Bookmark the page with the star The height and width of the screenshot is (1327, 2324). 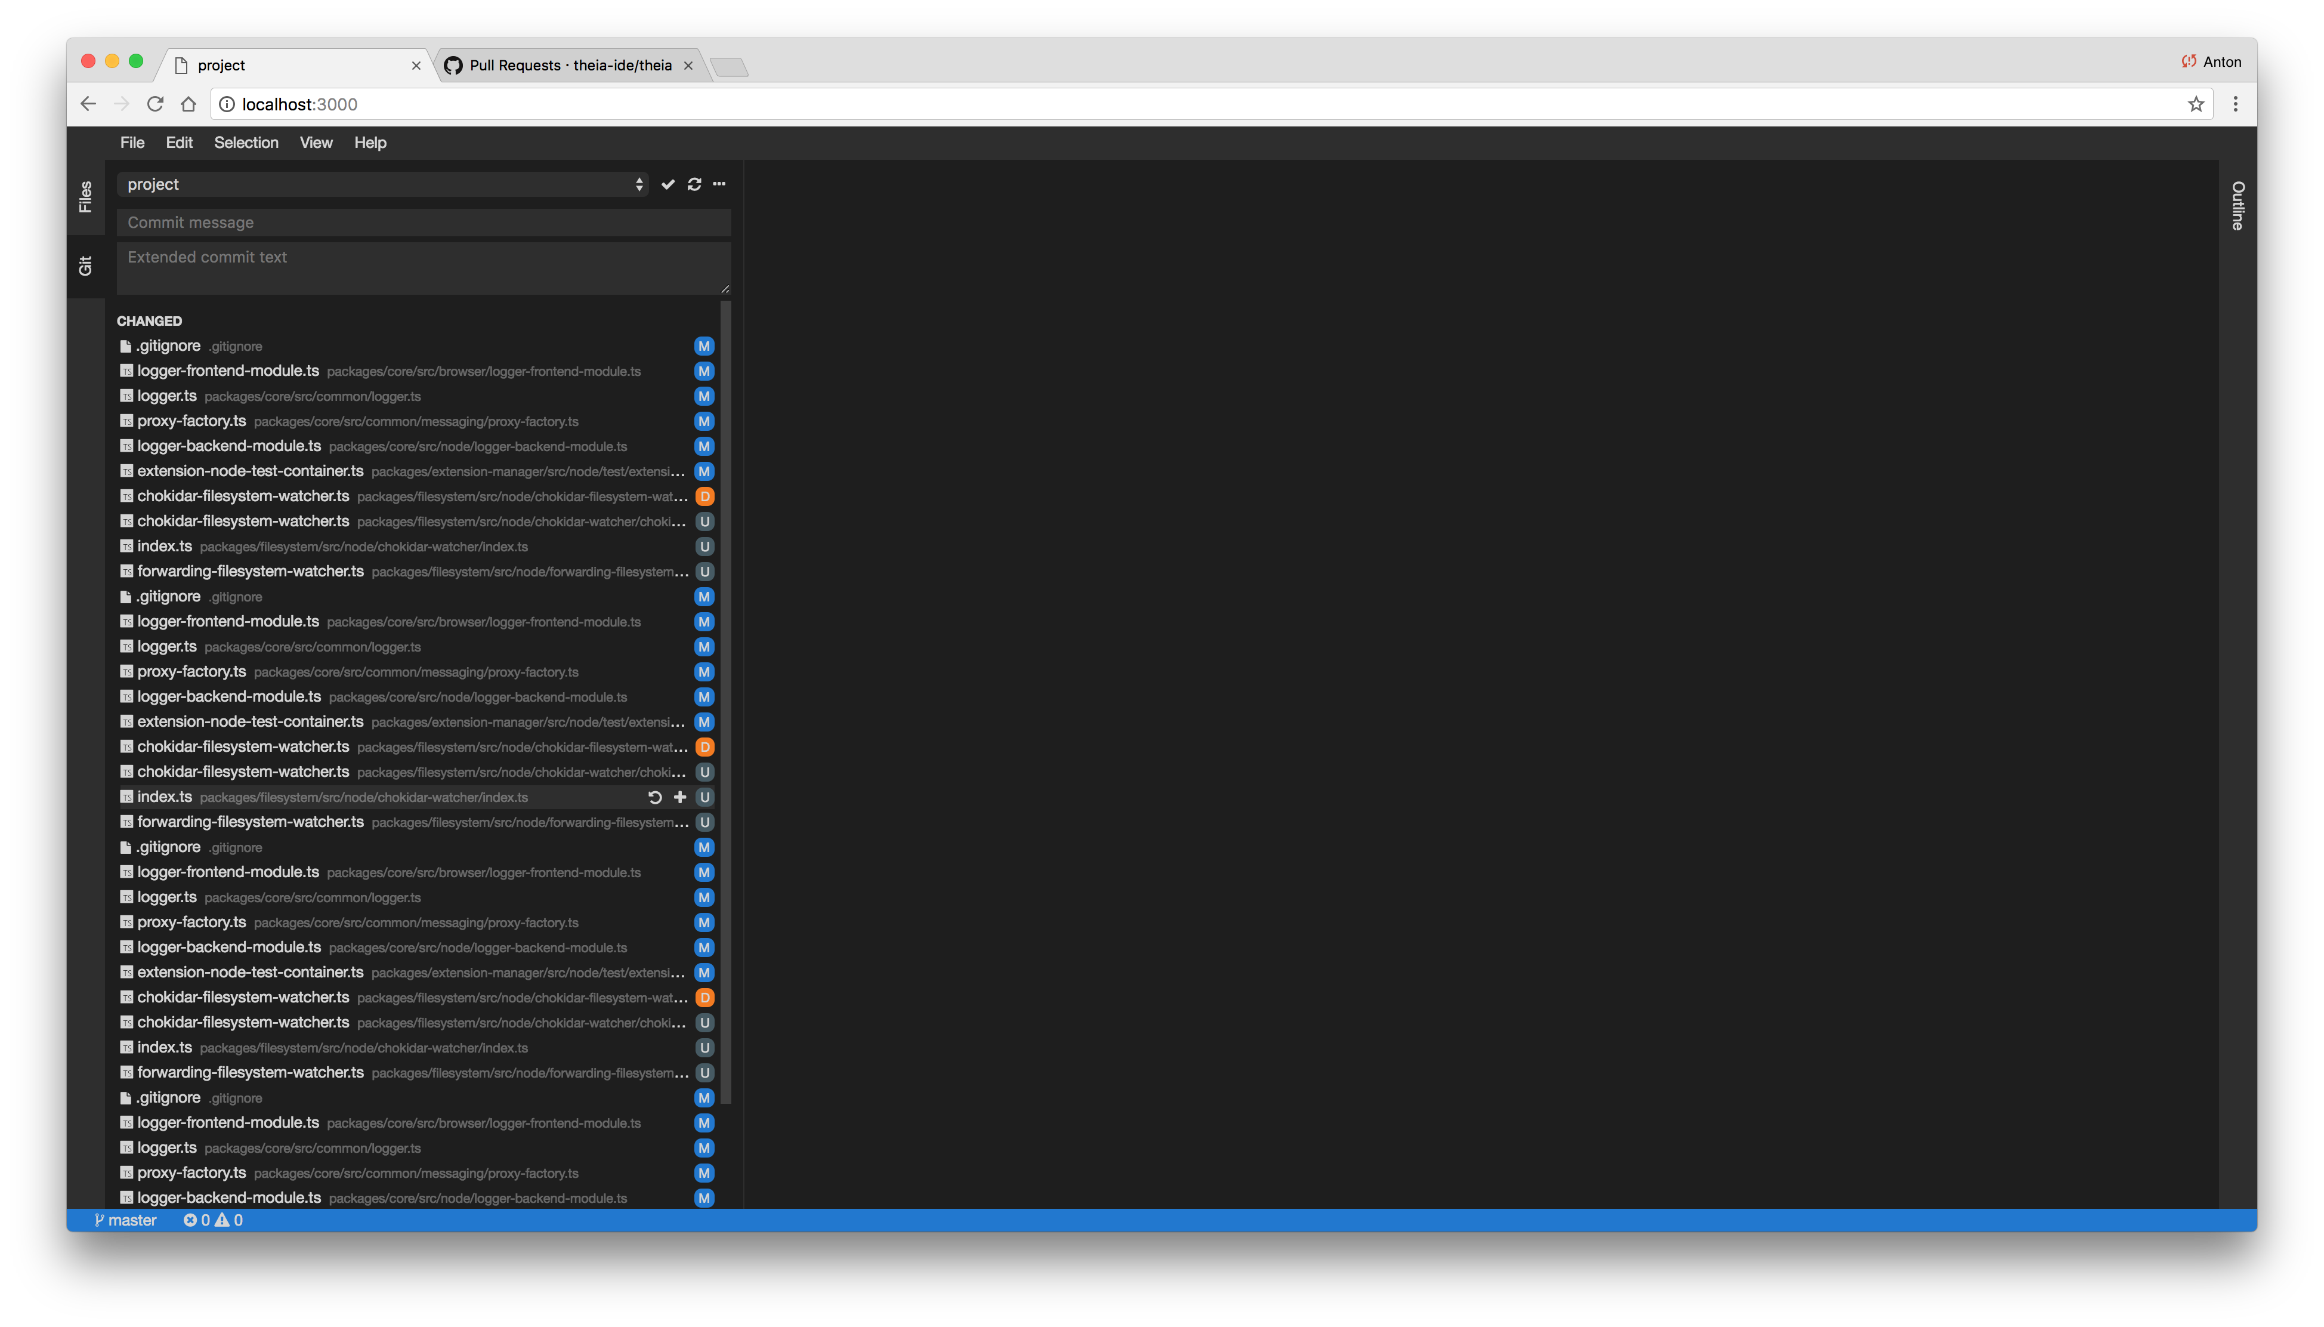tap(2196, 104)
